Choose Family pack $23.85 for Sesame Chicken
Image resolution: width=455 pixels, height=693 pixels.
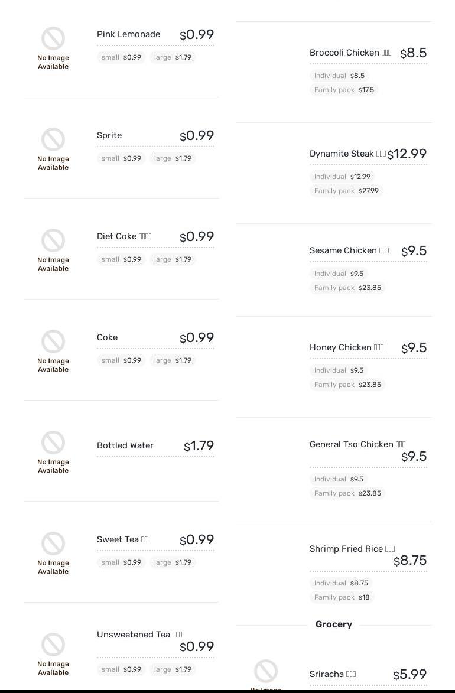347,288
